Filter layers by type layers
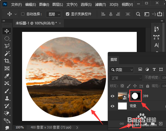 click(154, 70)
